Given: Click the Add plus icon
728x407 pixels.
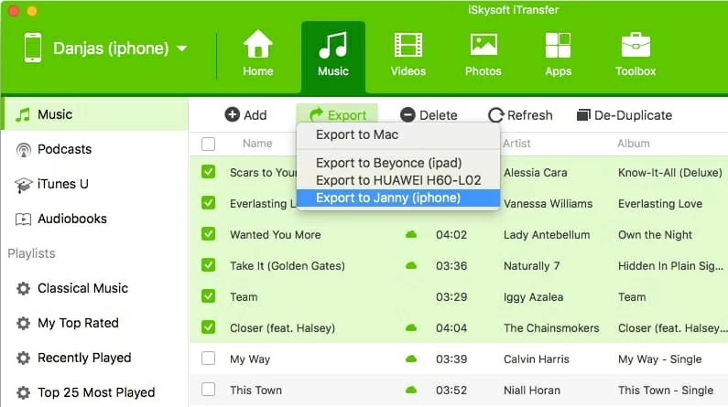Looking at the screenshot, I should 233,115.
